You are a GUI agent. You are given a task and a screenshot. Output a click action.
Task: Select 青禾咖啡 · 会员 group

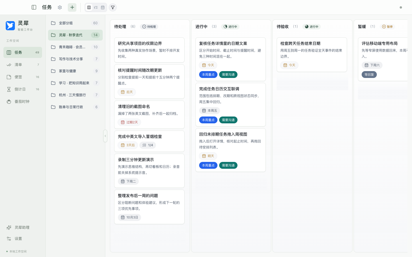[75, 47]
